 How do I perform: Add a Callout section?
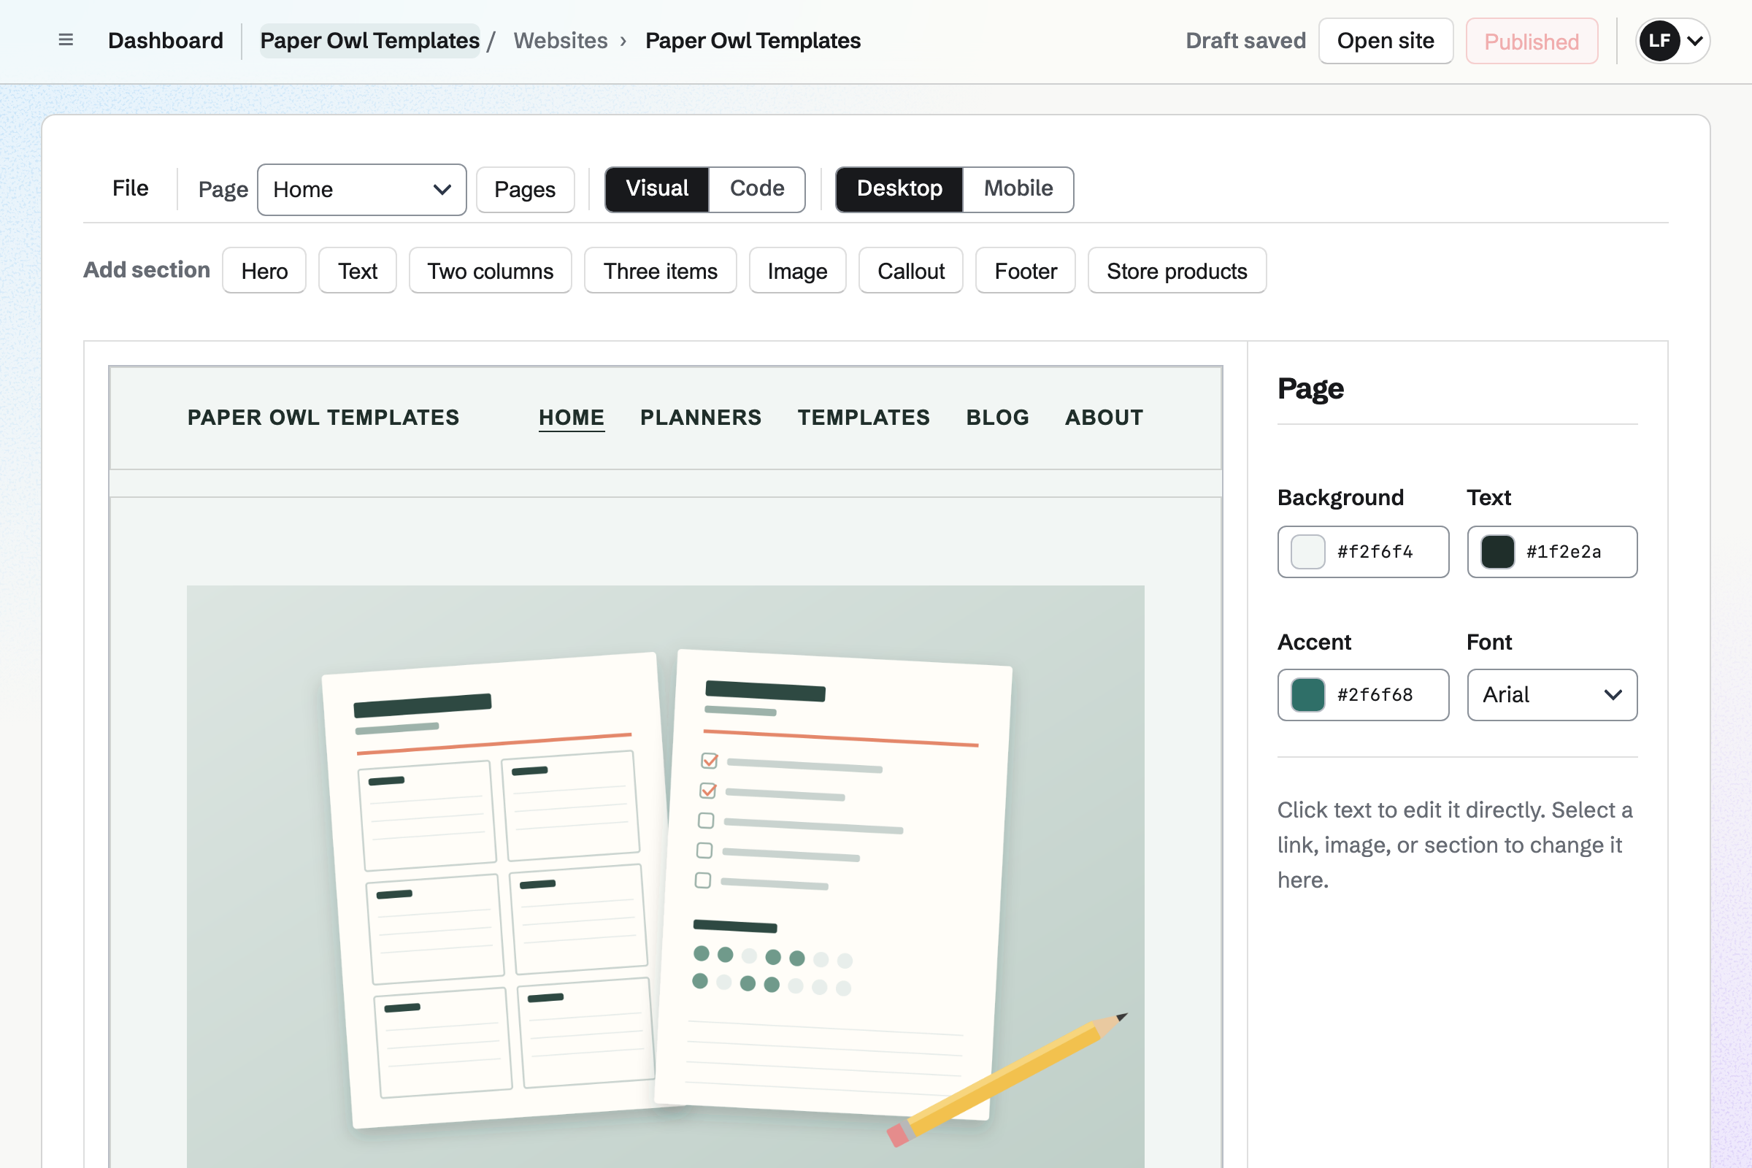pos(911,270)
